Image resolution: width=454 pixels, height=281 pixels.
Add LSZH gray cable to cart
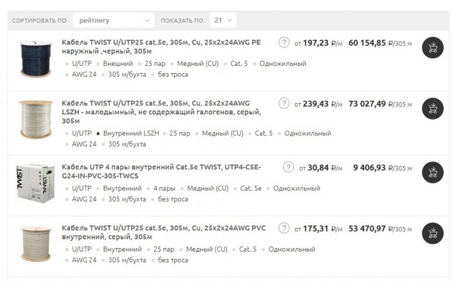(432, 109)
